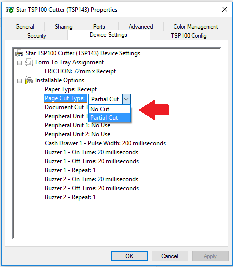The height and width of the screenshot is (267, 233).
Task: Select the Form To Tray Assignment label
Action: point(70,62)
